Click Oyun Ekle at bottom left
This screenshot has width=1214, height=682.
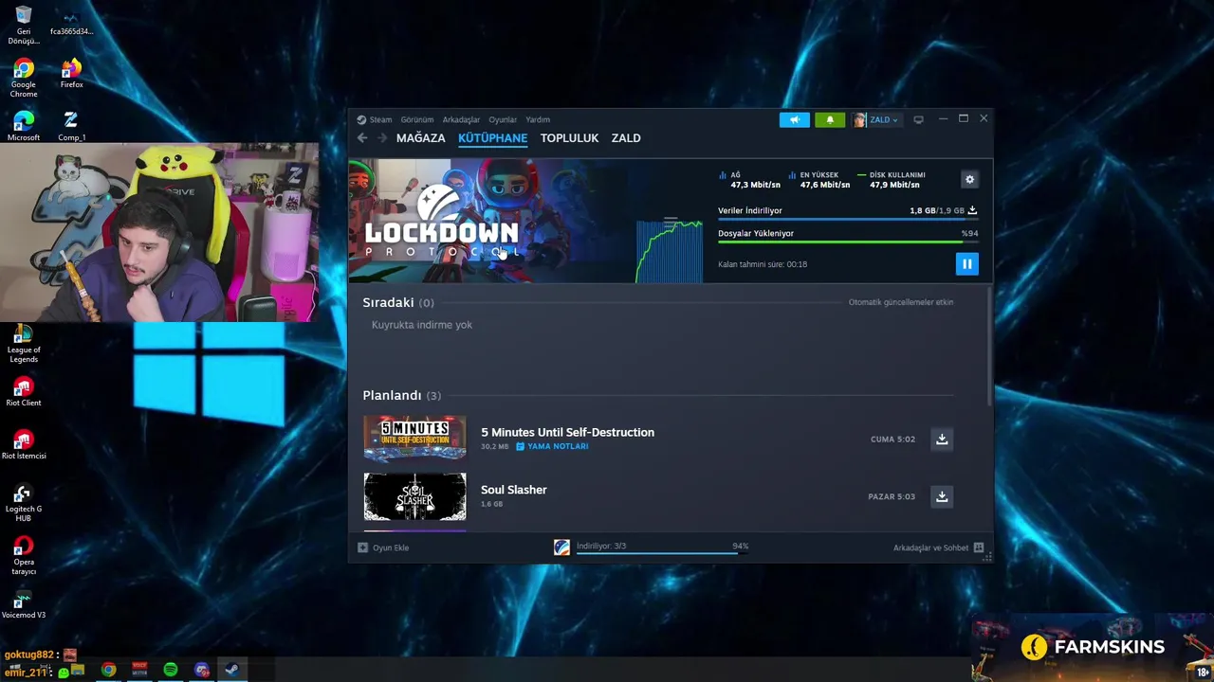pos(391,547)
